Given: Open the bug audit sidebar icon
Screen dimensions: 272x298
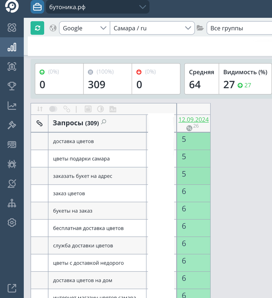Looking at the screenshot, I should click(12, 164).
